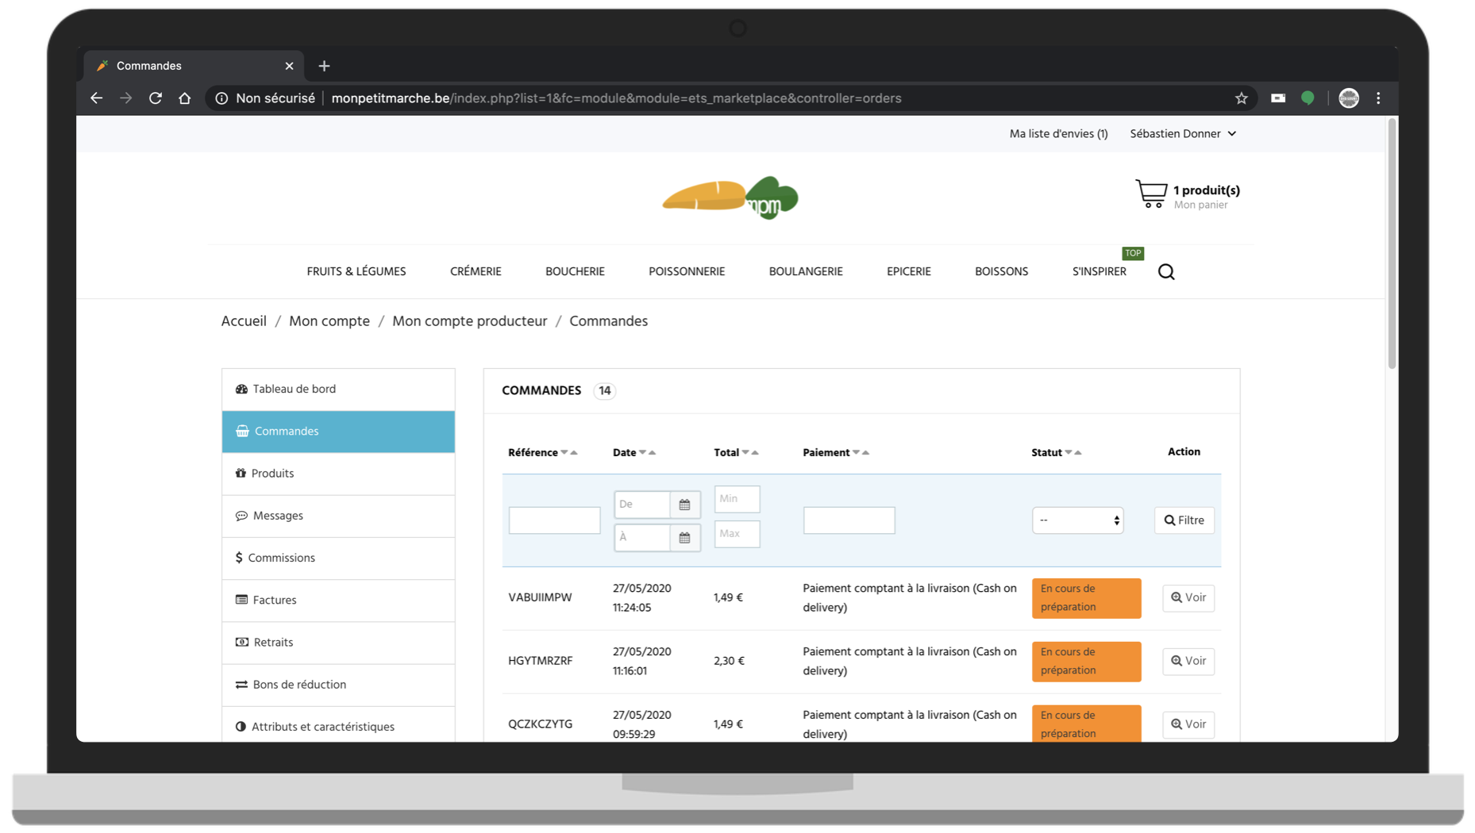Click the browser address bar URL

coord(616,98)
